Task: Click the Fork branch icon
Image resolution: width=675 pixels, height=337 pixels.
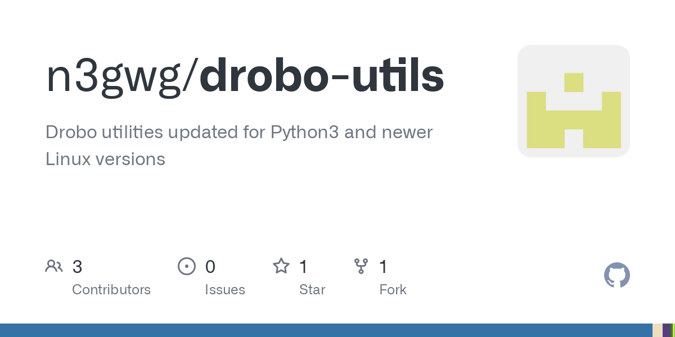Action: click(x=361, y=266)
